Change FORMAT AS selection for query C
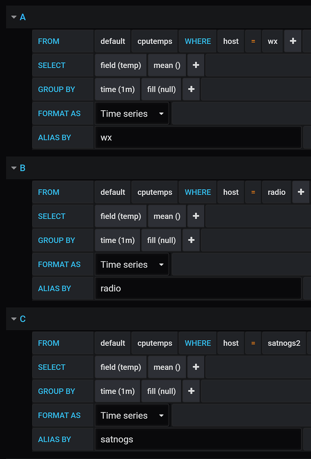Viewport: 311px width, 459px height. [131, 415]
